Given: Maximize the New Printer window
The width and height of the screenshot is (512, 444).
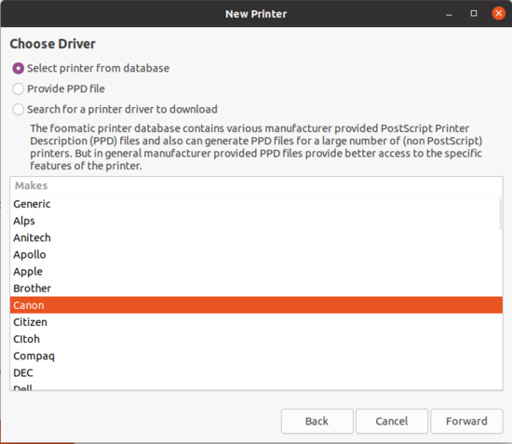Looking at the screenshot, I should tap(474, 13).
